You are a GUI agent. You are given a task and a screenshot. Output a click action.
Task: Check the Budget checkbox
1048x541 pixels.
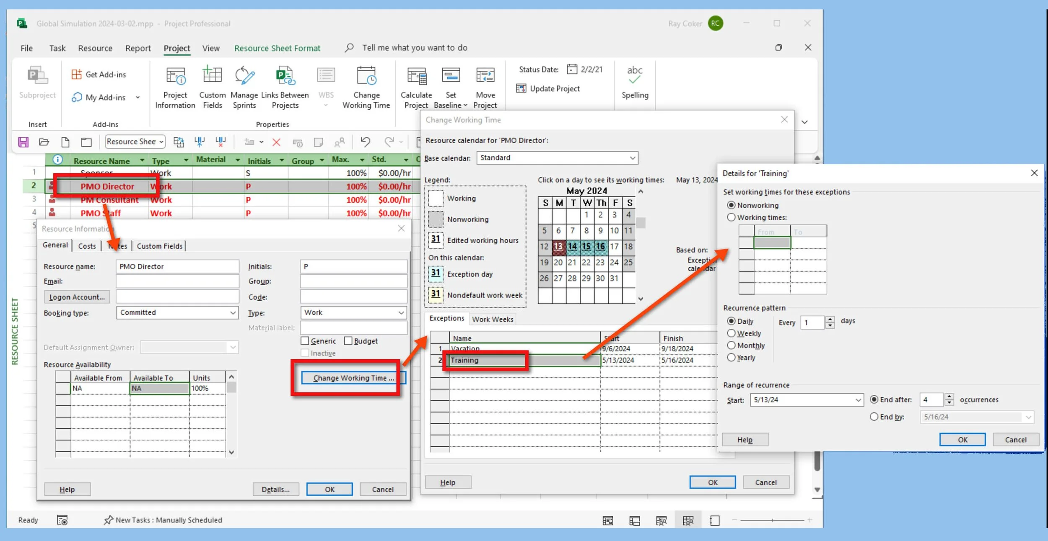348,341
